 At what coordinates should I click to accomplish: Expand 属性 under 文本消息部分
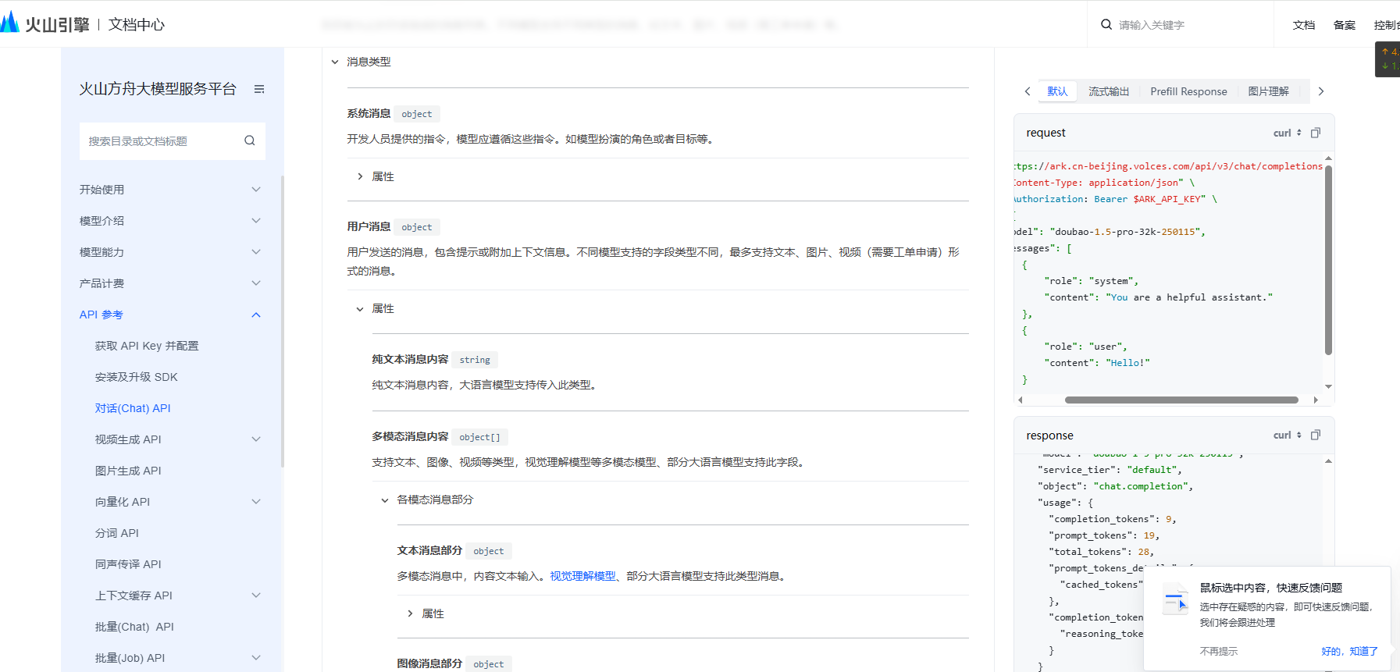coord(410,613)
